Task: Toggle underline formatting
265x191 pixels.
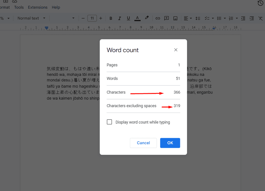Action: pyautogui.click(x=129, y=18)
